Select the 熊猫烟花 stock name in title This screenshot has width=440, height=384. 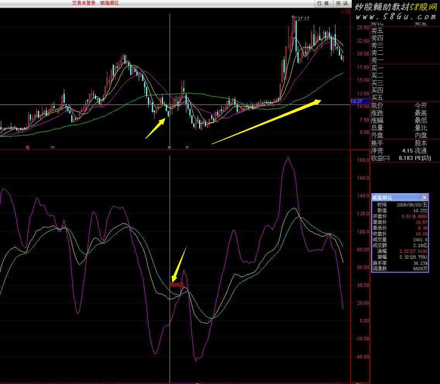coord(110,3)
